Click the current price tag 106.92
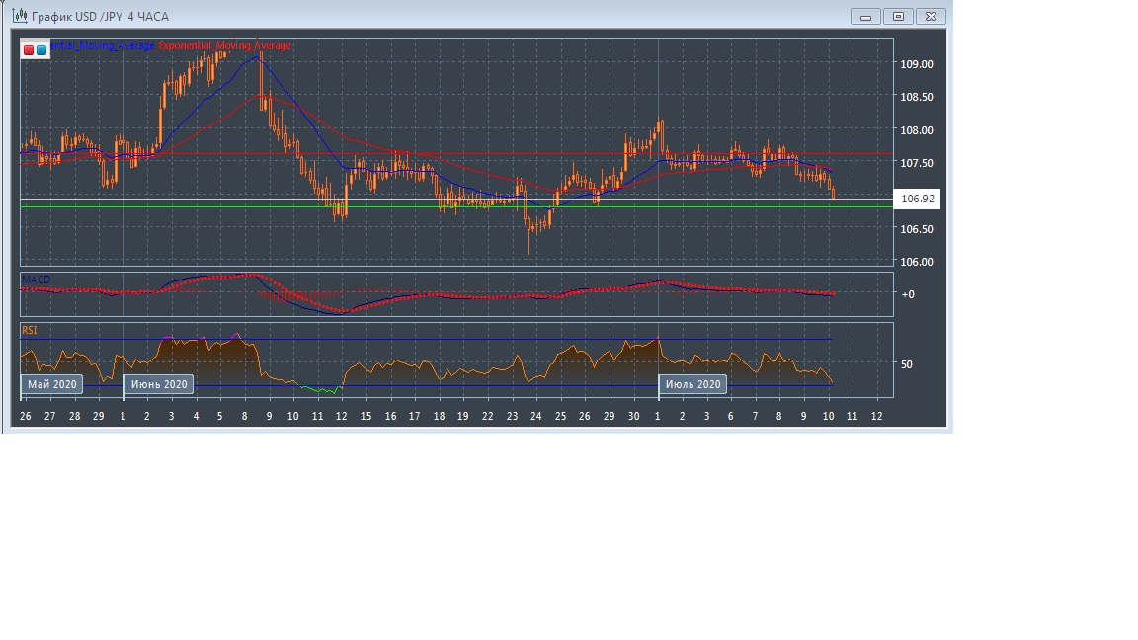Screen dimensions: 1138x640 (917, 199)
